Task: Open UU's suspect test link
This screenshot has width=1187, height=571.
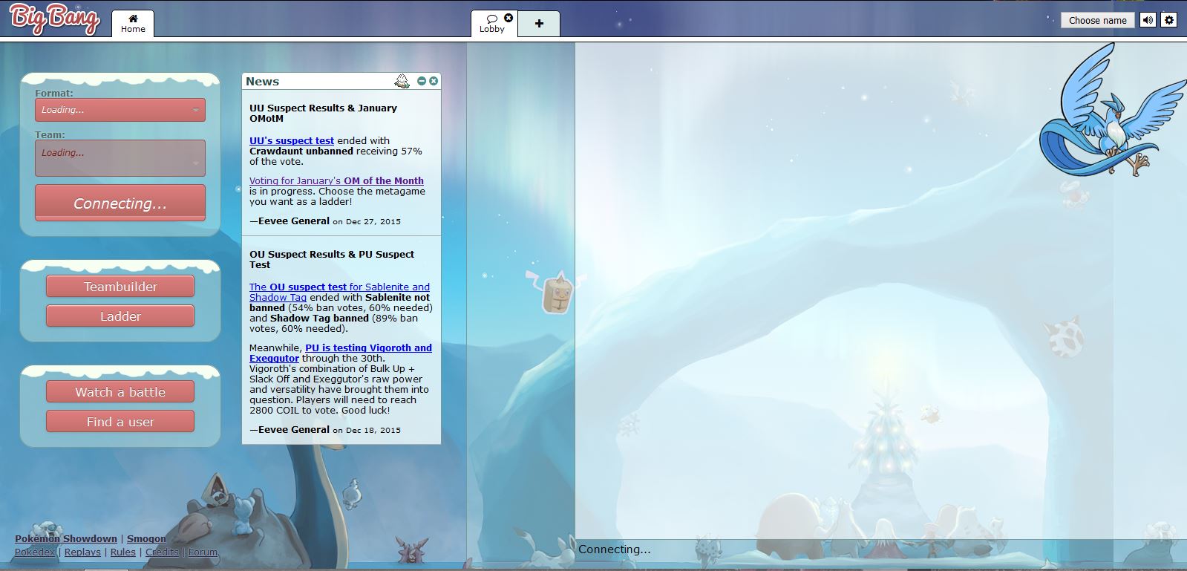Action: tap(292, 140)
